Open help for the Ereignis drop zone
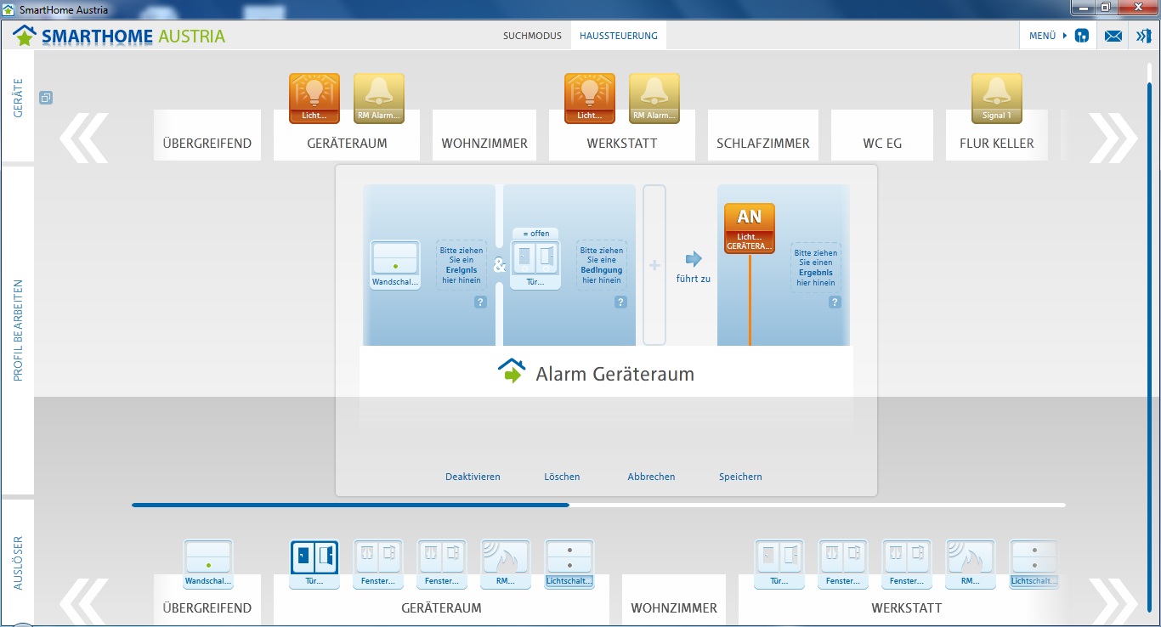The image size is (1161, 627). (480, 302)
